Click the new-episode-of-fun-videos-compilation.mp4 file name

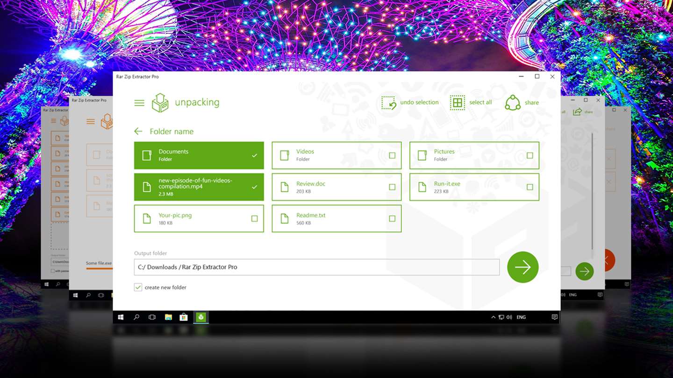point(195,183)
